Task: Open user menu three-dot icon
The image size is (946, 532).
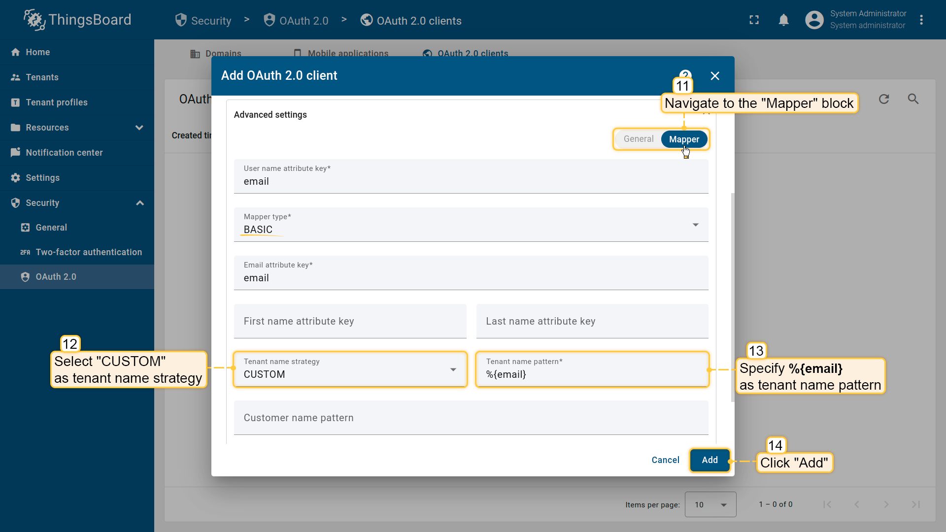Action: (921, 20)
